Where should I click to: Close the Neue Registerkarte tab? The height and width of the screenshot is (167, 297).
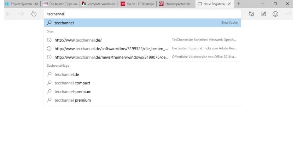tap(229, 4)
